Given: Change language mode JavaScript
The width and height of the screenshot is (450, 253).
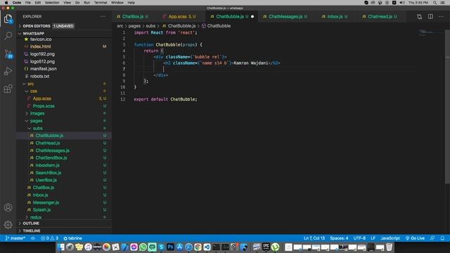Looking at the screenshot, I should tap(390, 238).
